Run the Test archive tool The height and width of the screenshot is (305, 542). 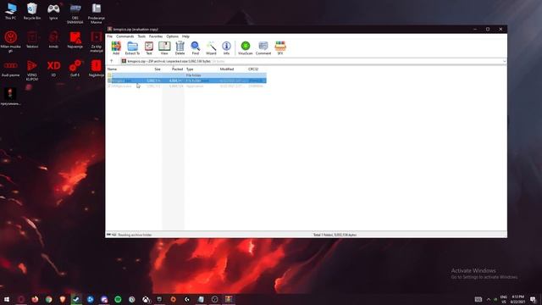(149, 47)
